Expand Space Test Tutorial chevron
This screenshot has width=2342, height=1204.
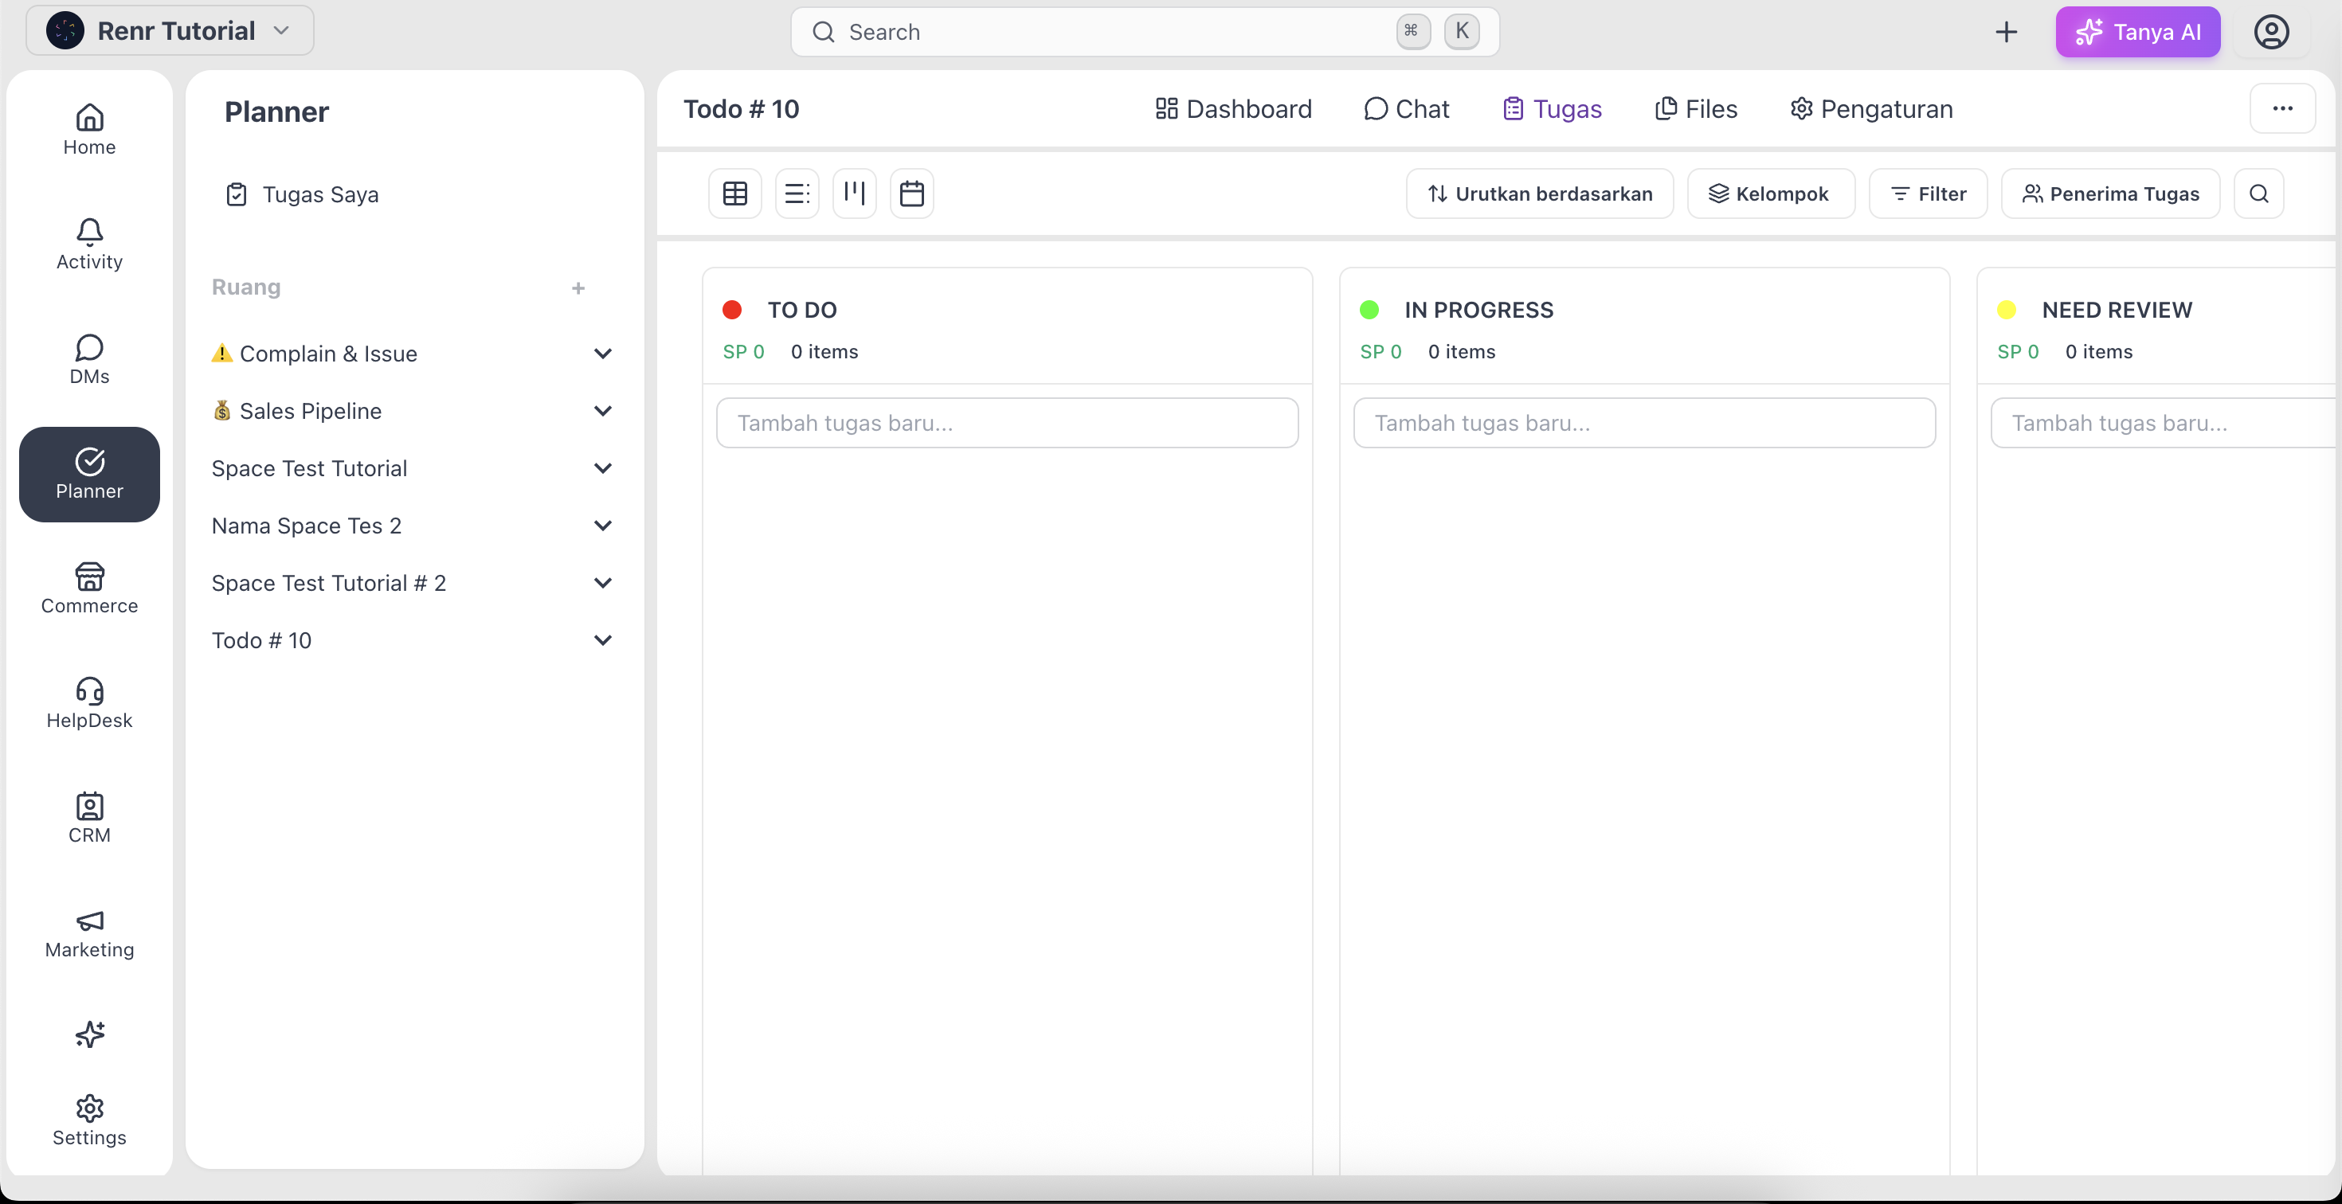603,468
